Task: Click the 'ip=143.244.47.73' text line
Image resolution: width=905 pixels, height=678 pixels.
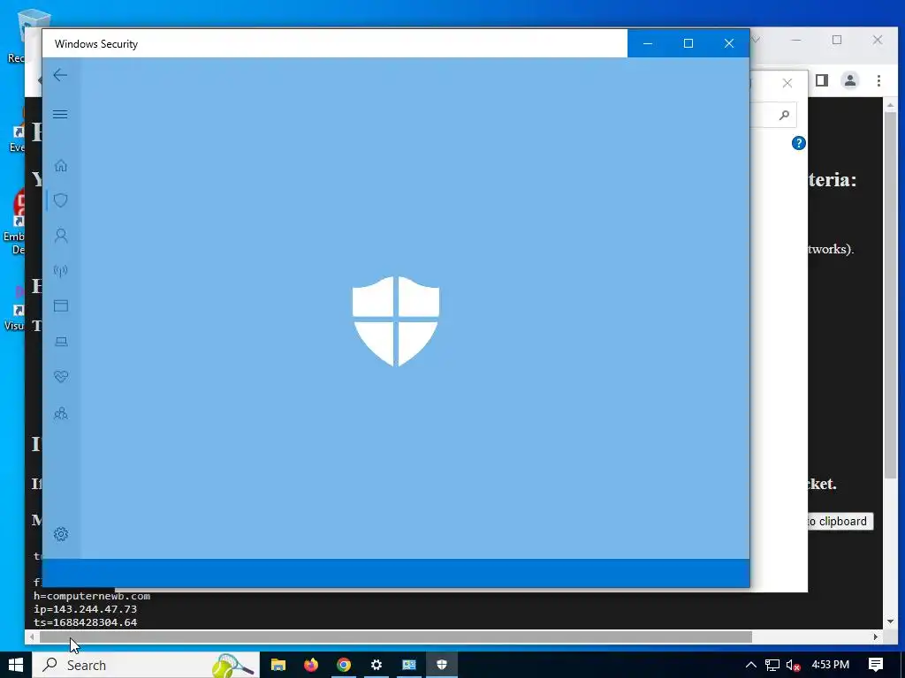Action: pyautogui.click(x=86, y=609)
